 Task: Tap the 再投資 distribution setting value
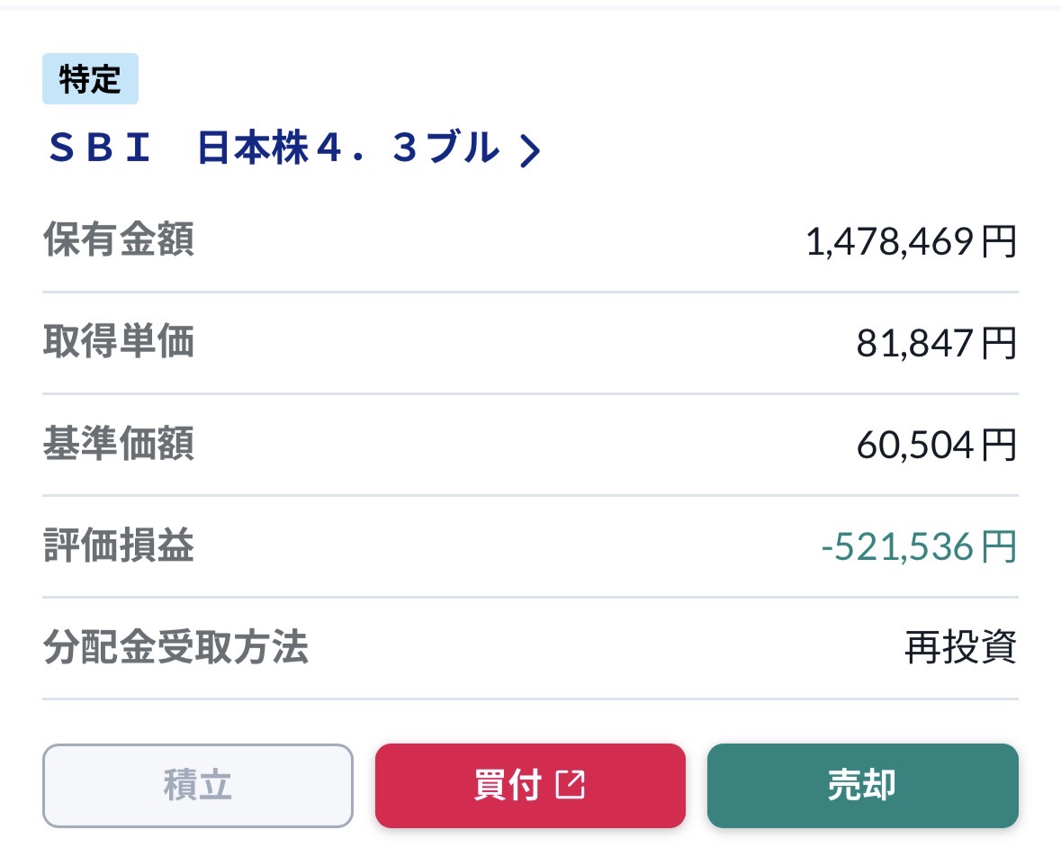tap(961, 648)
